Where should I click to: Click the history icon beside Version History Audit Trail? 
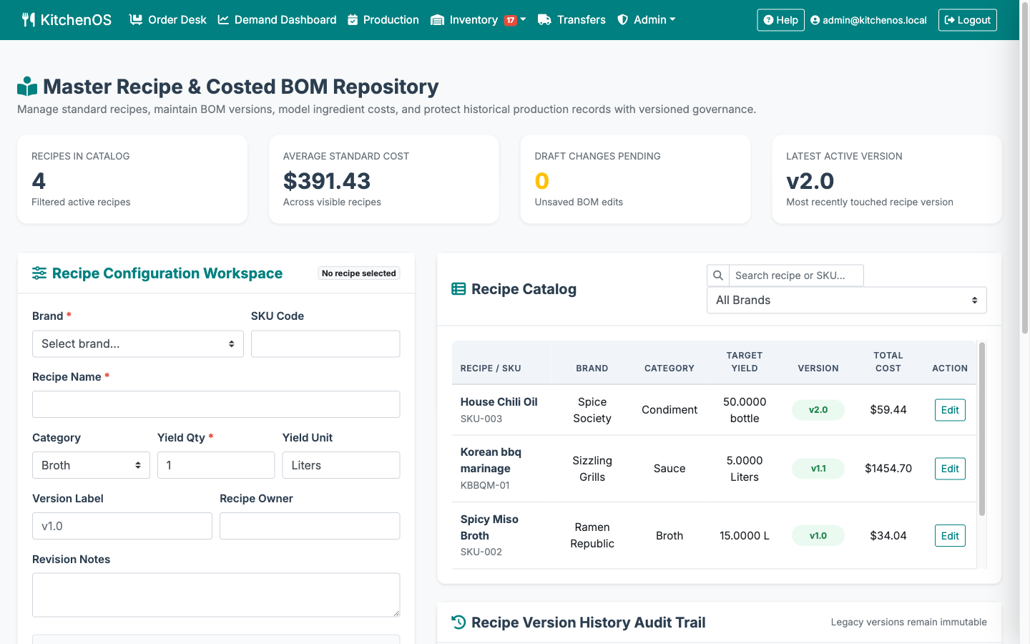(x=458, y=623)
